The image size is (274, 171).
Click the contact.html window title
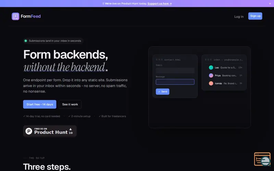(x=172, y=60)
